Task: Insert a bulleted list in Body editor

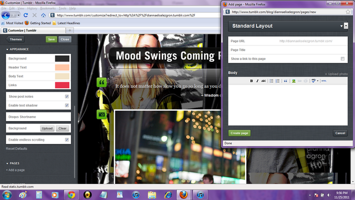Action: click(x=271, y=81)
